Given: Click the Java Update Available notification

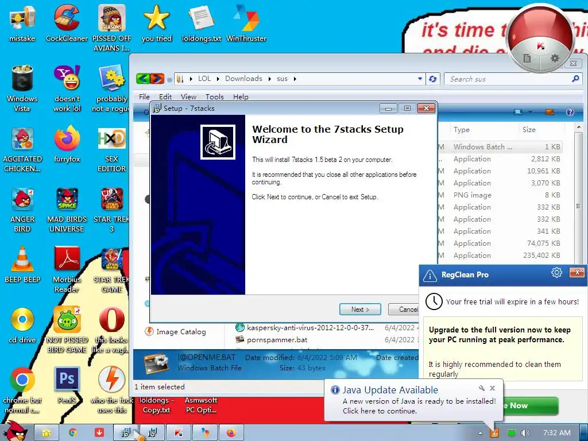Looking at the screenshot, I should point(413,400).
